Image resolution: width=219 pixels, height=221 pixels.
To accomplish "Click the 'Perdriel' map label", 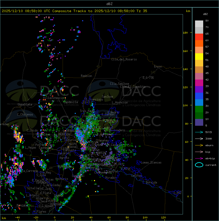I will click(x=64, y=153).
